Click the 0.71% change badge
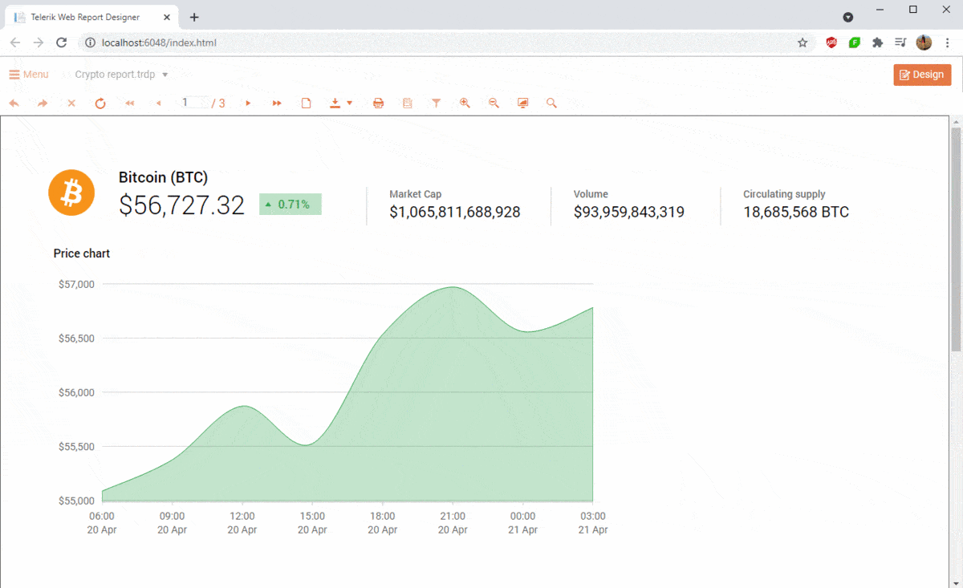The height and width of the screenshot is (588, 963). (290, 205)
